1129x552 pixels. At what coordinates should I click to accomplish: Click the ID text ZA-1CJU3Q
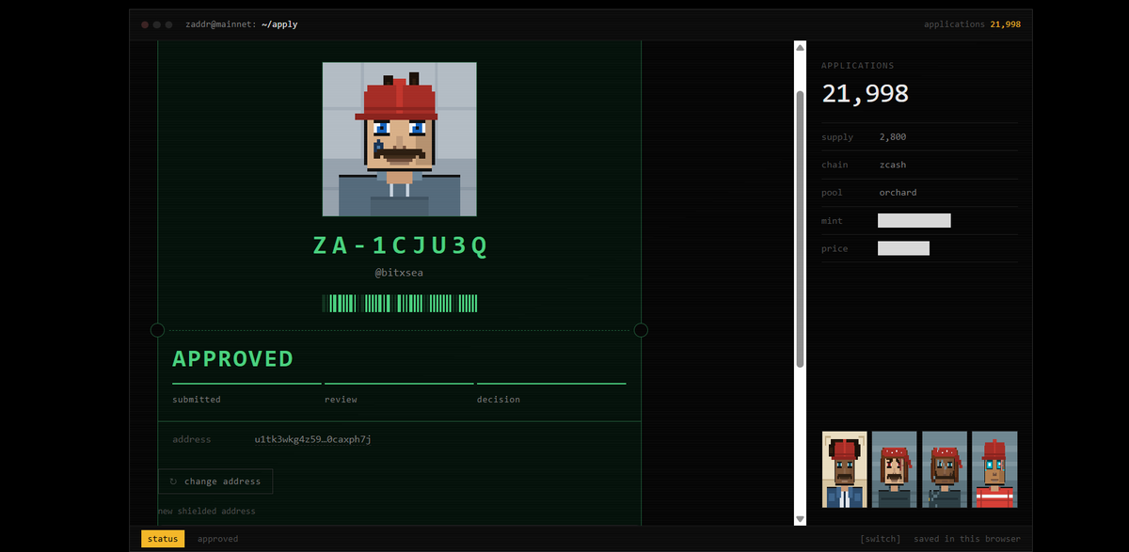click(400, 245)
